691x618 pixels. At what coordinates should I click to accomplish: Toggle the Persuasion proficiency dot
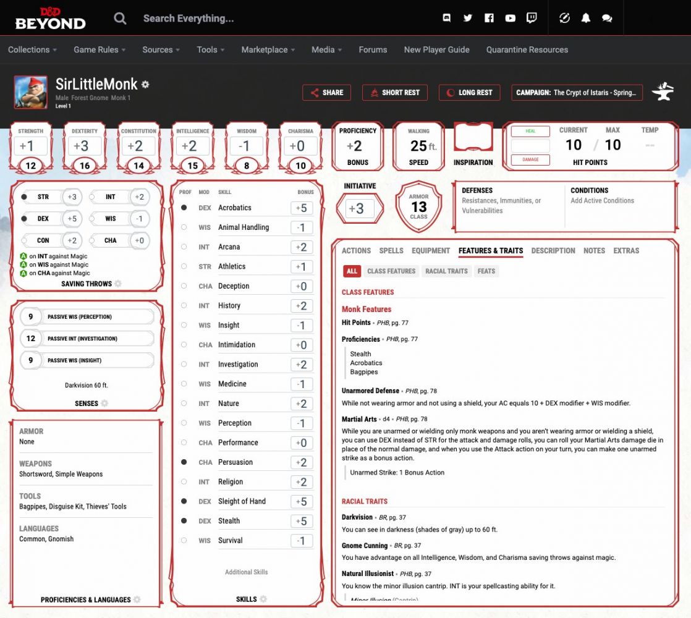(x=184, y=462)
